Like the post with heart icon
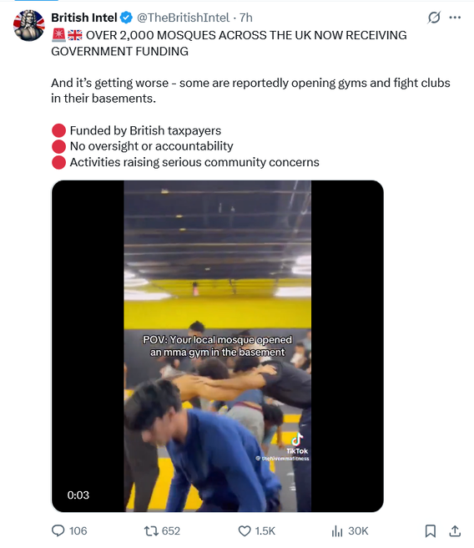Image resolution: width=474 pixels, height=548 pixels. click(x=245, y=531)
